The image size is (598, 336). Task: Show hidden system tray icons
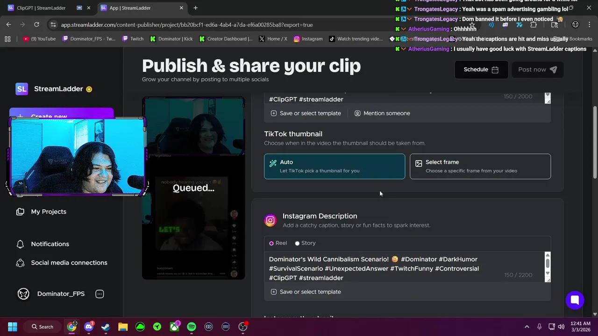pyautogui.click(x=527, y=327)
